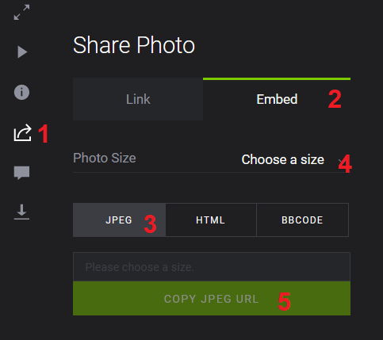The height and width of the screenshot is (340, 383).
Task: Click the download arrow icon
Action: click(x=21, y=212)
